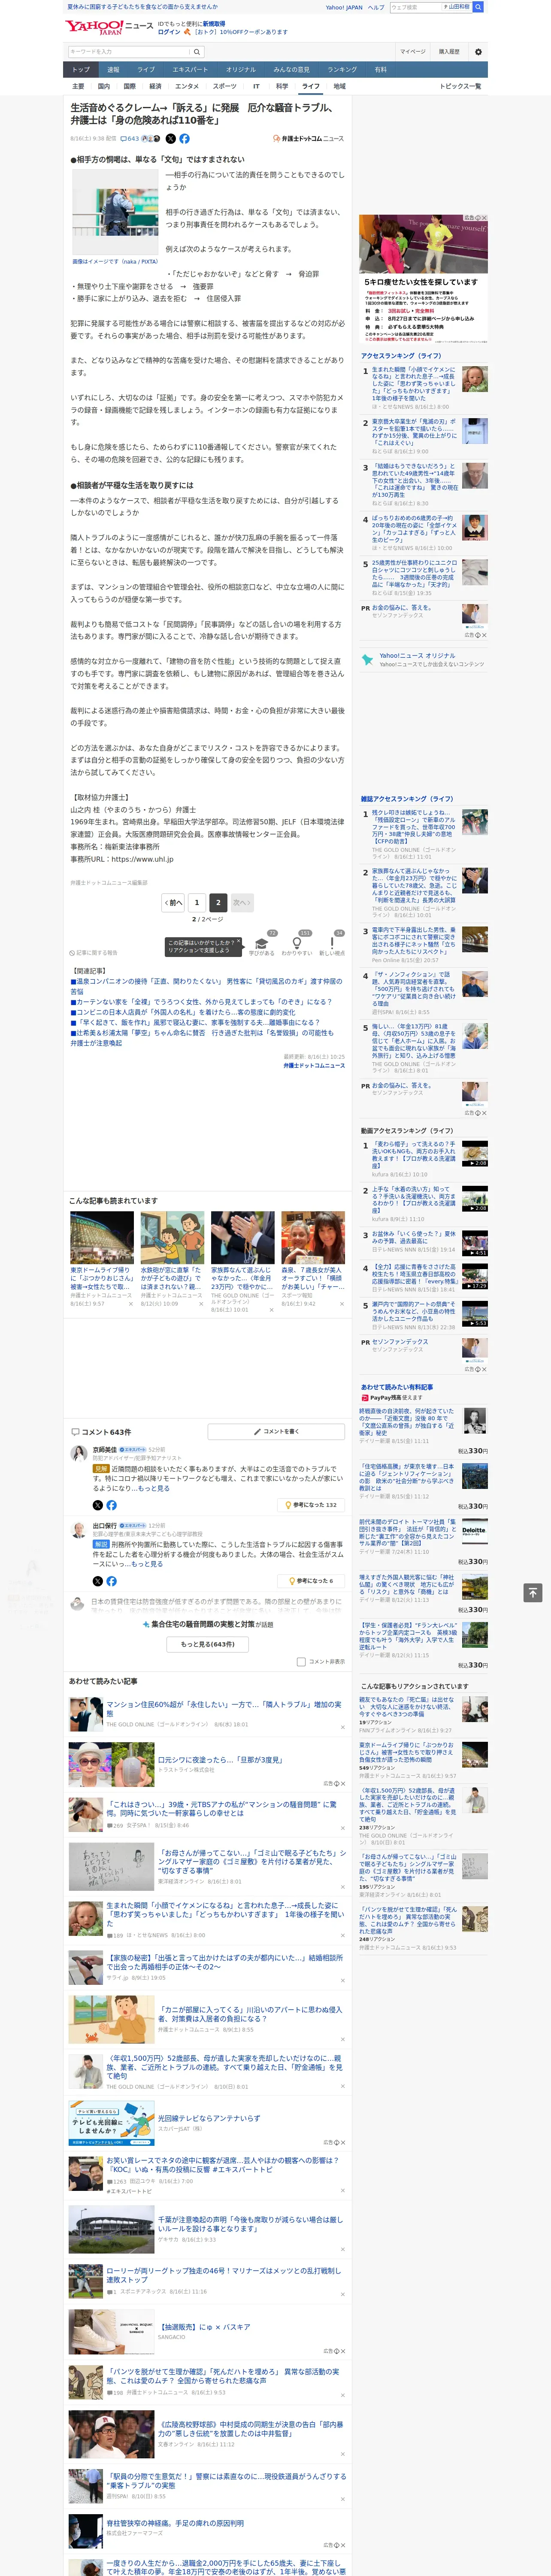Focus the keyword search input field

129,51
